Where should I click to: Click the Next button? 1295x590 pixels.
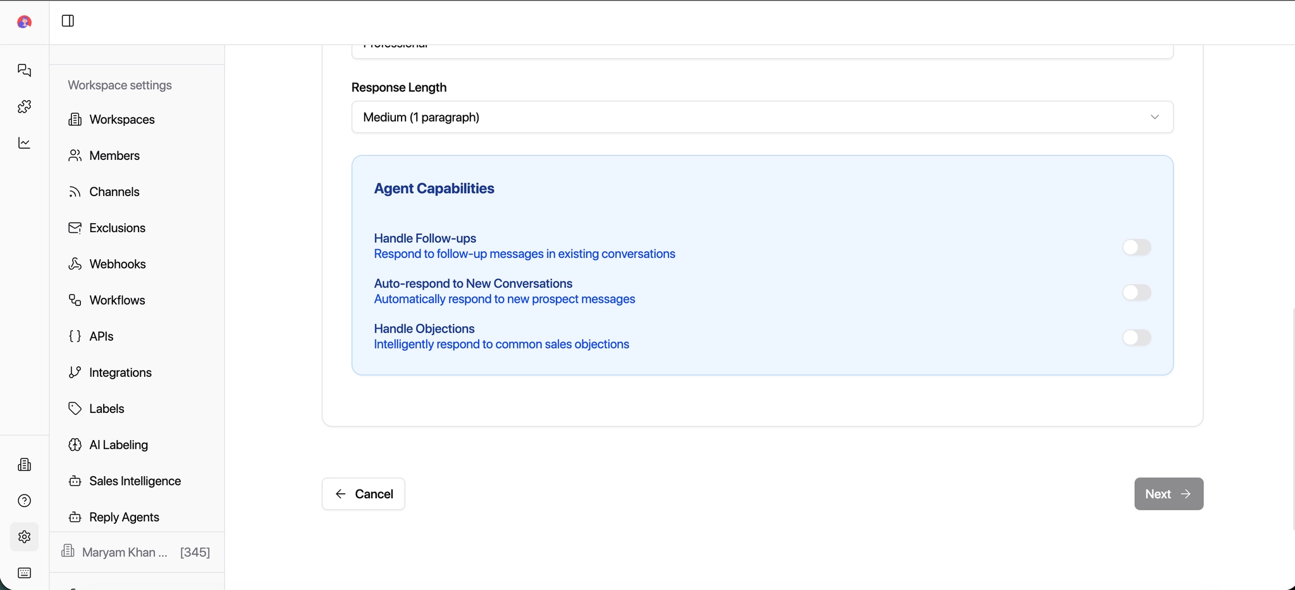pos(1167,493)
